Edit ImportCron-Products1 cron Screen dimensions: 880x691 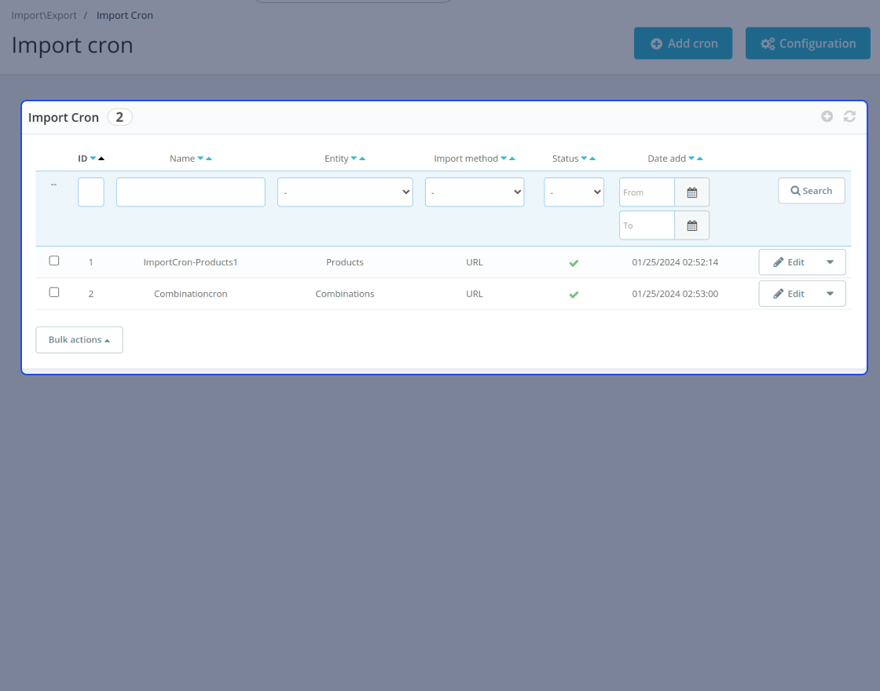pos(789,262)
